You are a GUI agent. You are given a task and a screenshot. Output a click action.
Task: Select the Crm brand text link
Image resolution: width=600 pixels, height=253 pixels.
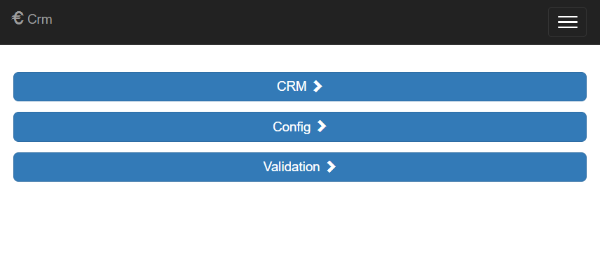click(x=40, y=20)
